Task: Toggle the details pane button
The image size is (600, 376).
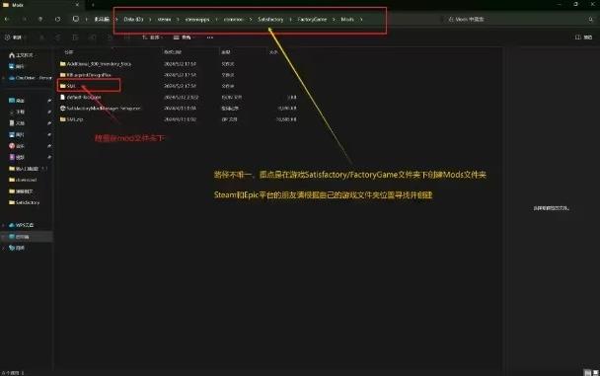Action: pos(583,38)
